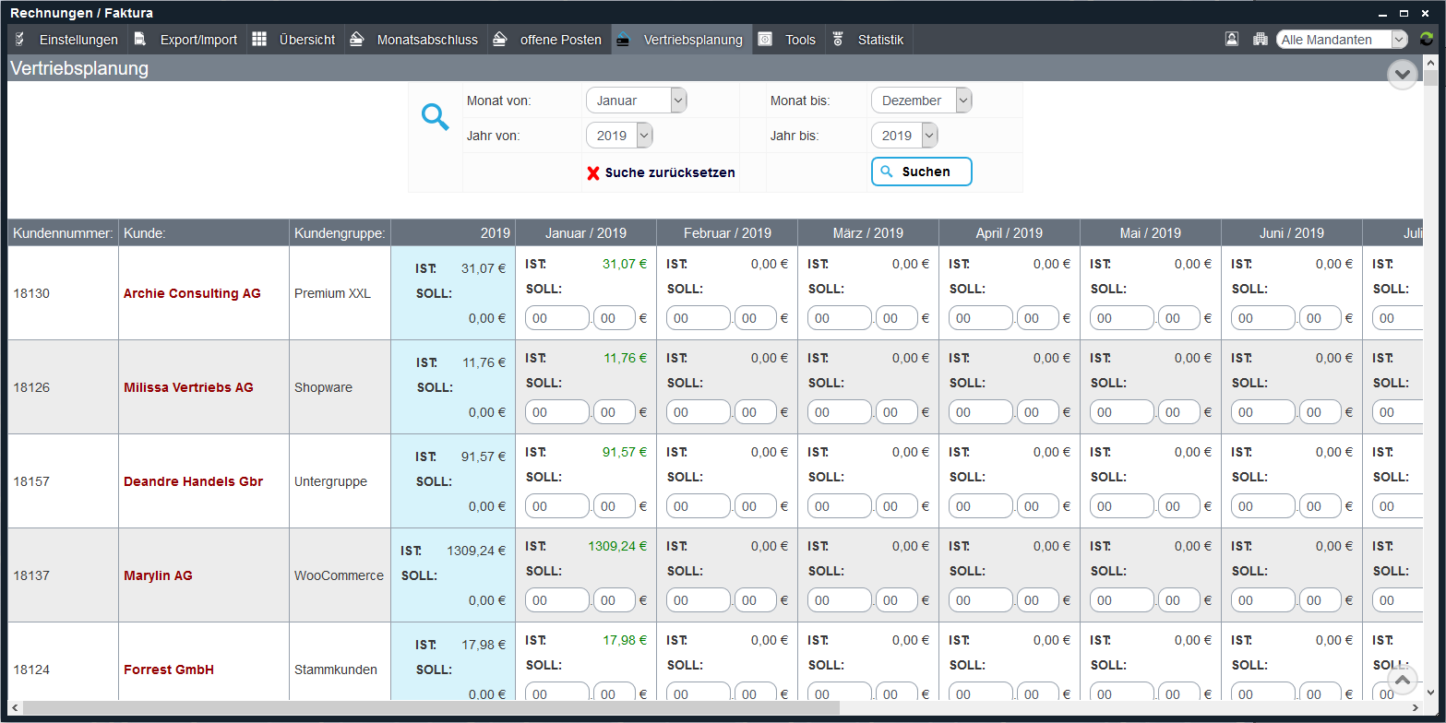
Task: Click the horizontal scrollbar thumb
Action: pos(431,708)
